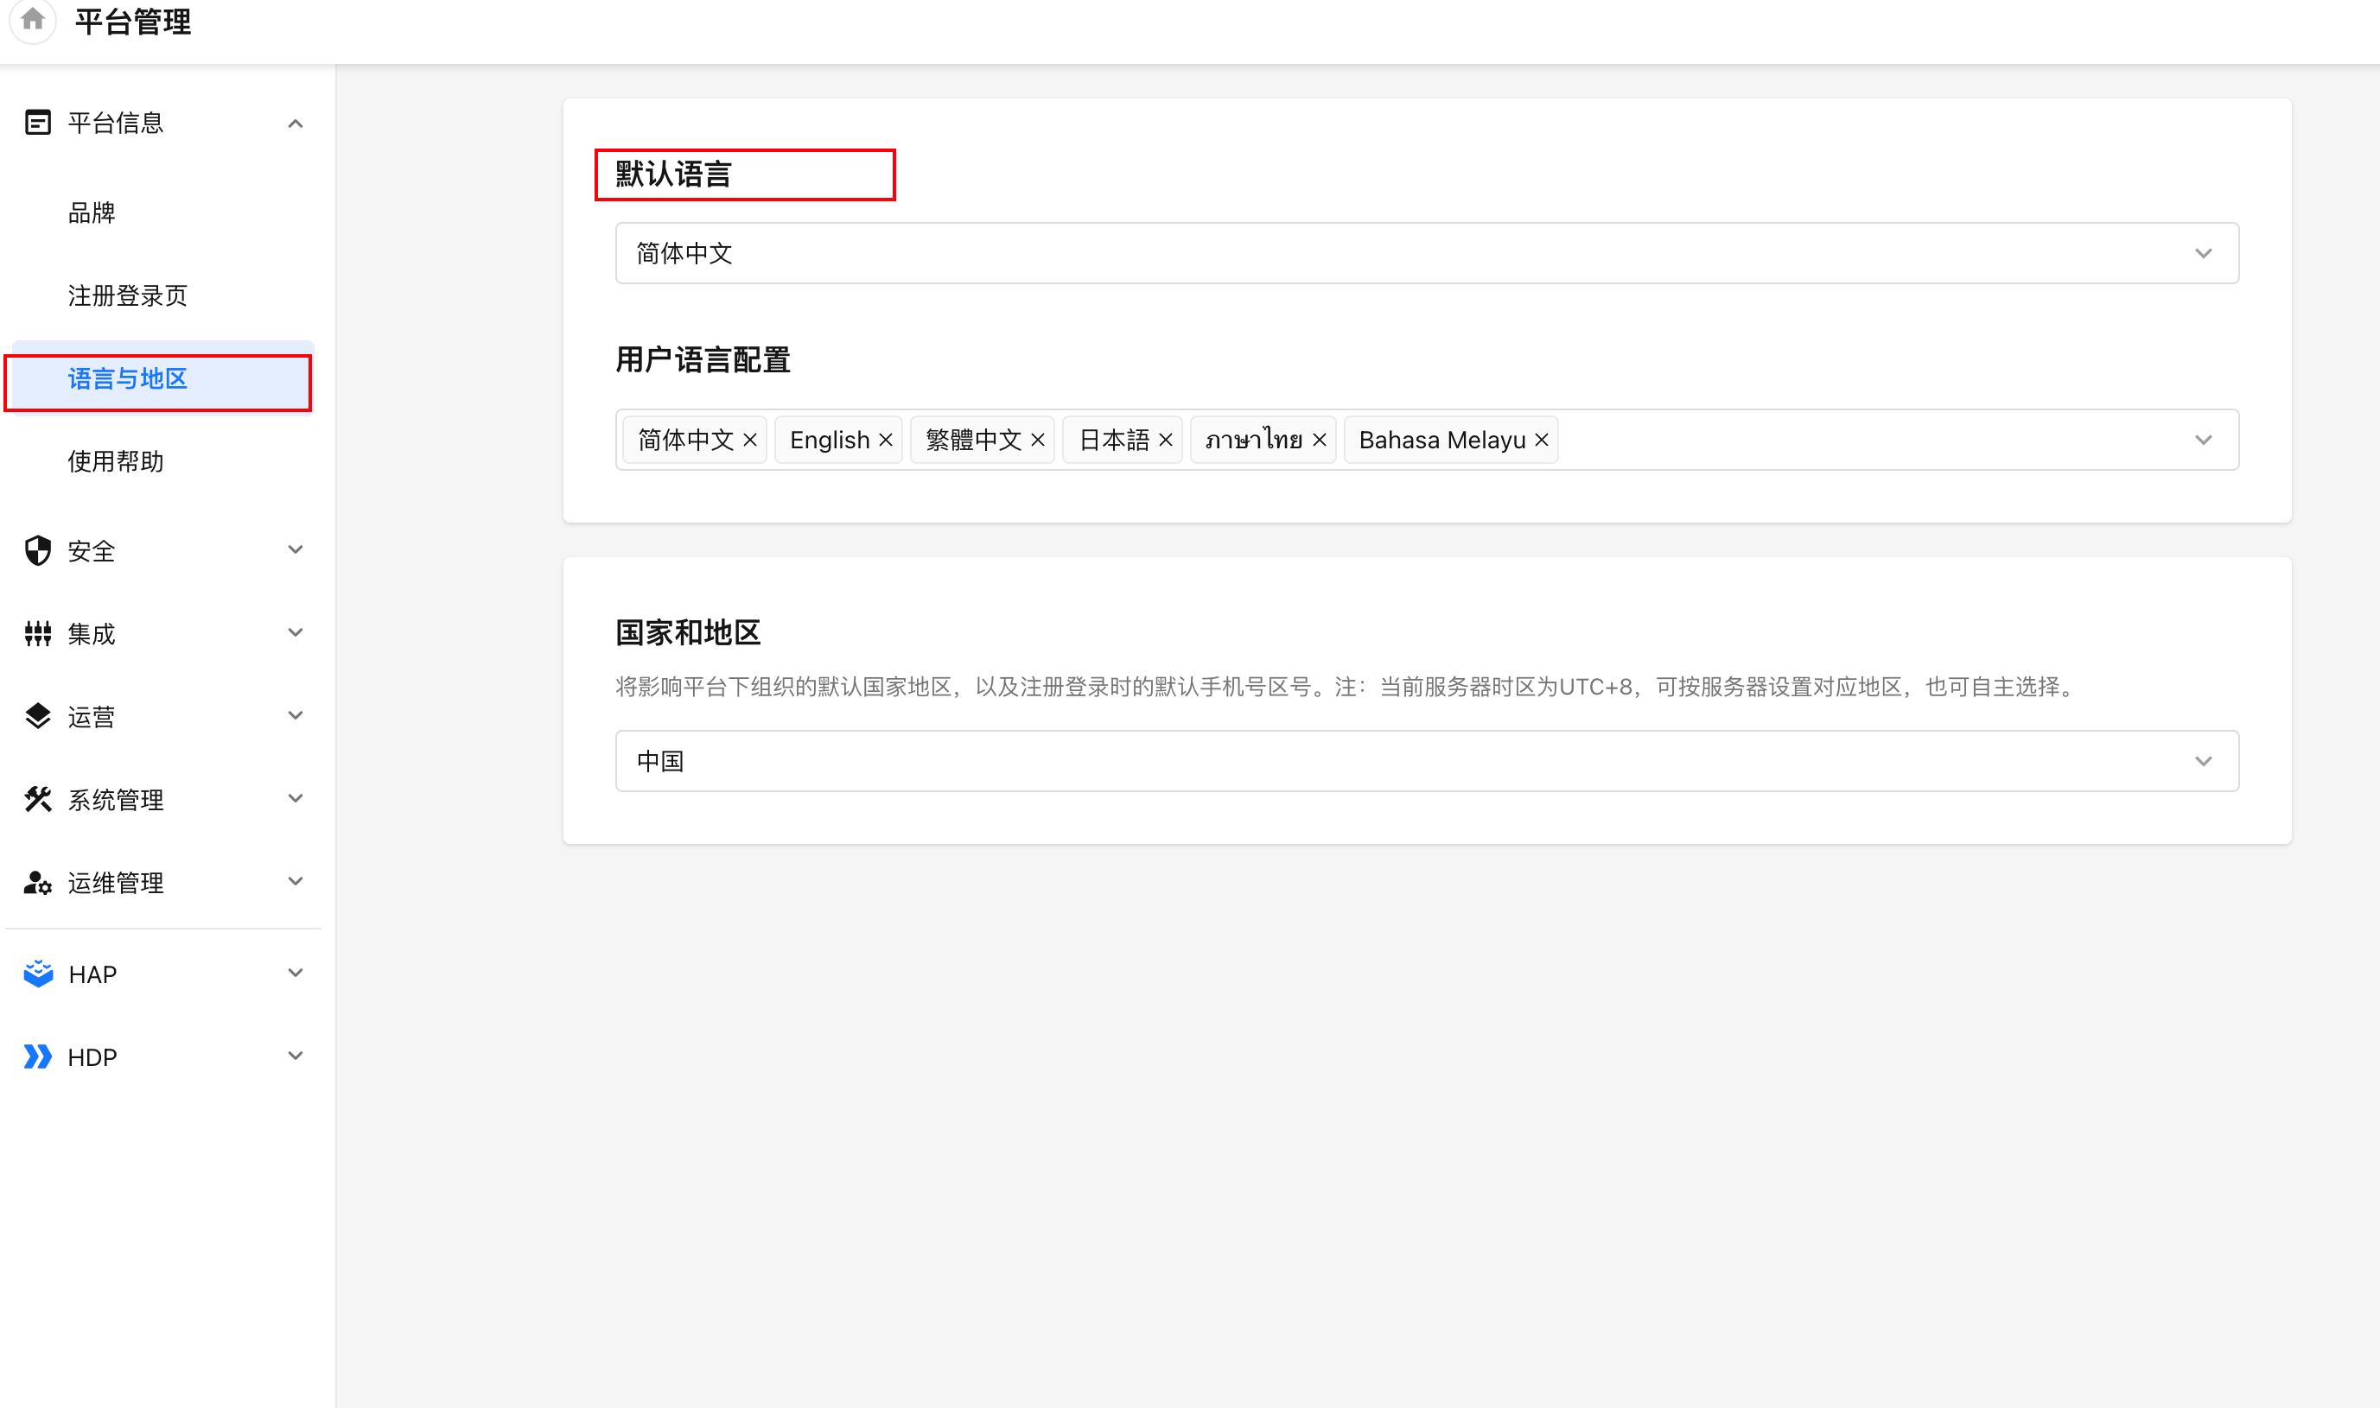This screenshot has width=2380, height=1408.
Task: Open the 用户语言配置 dropdown arrow
Action: (2204, 441)
